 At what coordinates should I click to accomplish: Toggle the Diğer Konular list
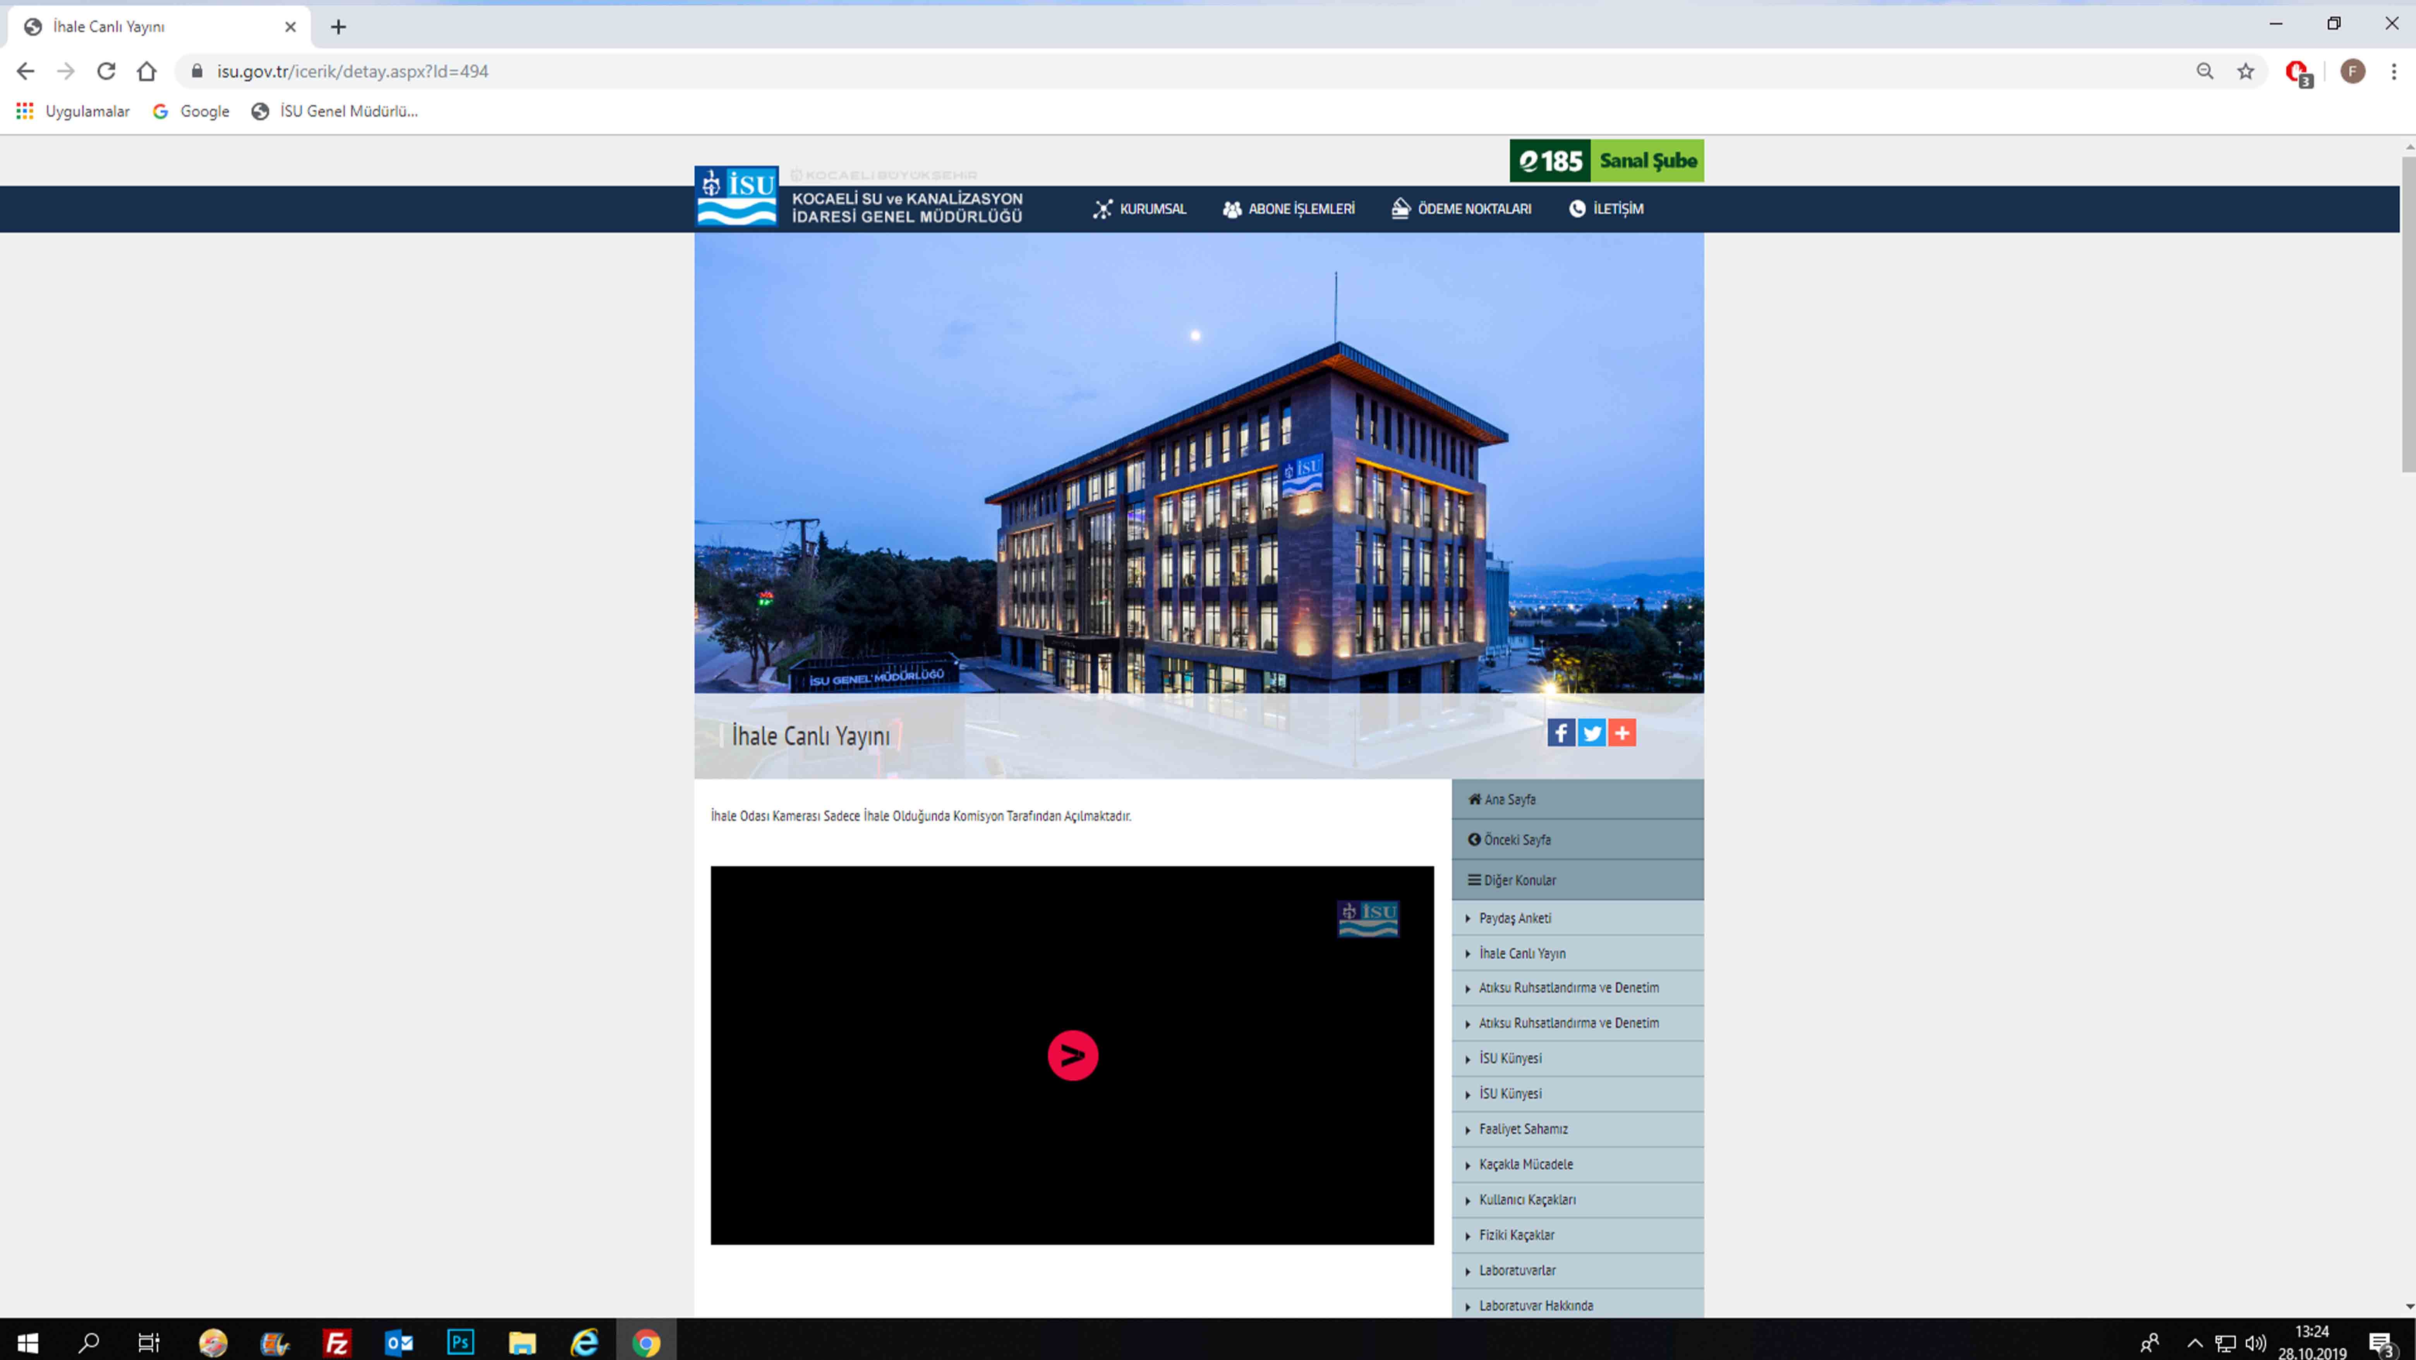click(x=1577, y=880)
